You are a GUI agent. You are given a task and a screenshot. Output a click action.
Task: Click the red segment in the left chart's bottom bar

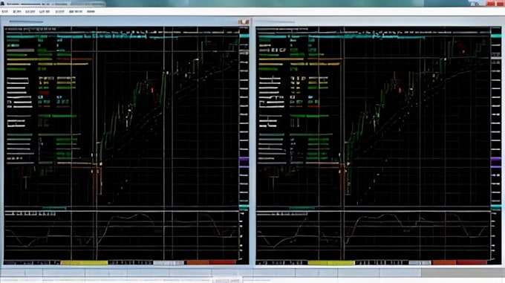(223, 263)
